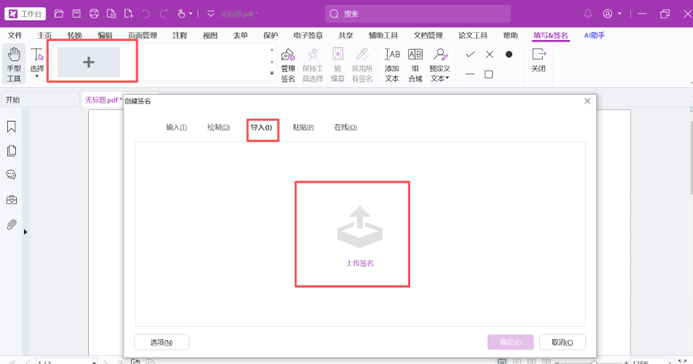This screenshot has width=693, height=364.
Task: Open the bookmarks panel in left sidebar
Action: coord(11,127)
